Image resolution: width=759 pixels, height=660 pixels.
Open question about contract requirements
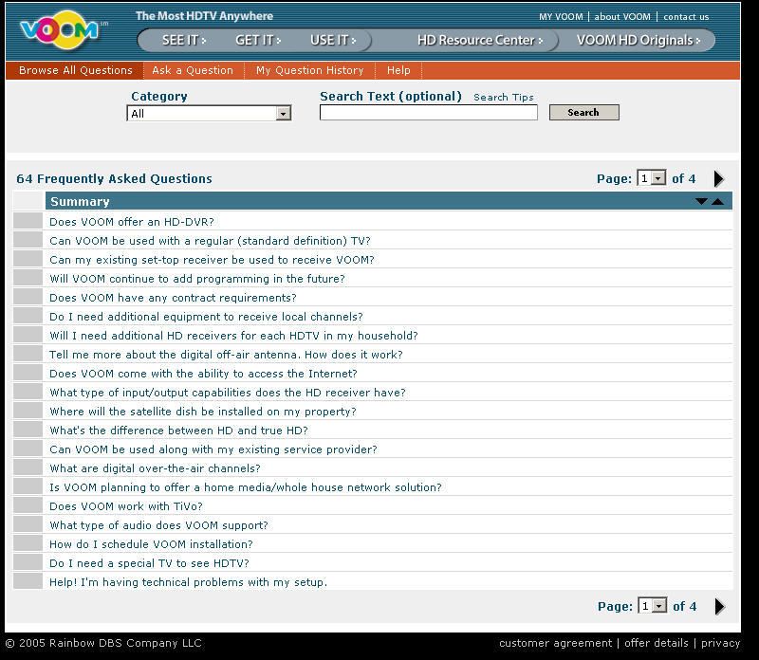[173, 298]
